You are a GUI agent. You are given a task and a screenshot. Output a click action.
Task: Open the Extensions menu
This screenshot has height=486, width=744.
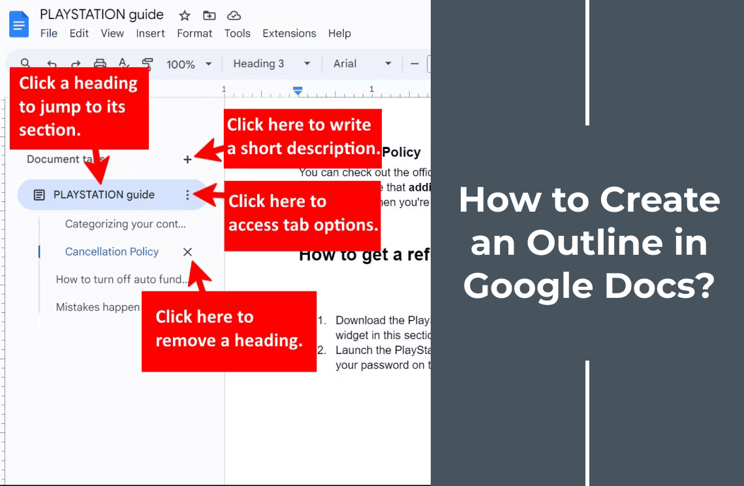pyautogui.click(x=289, y=33)
